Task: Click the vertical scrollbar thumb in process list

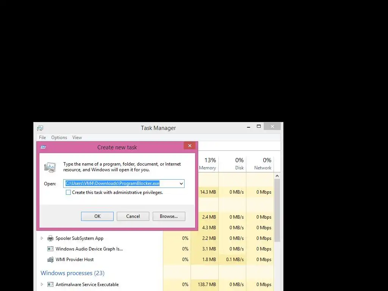Action: [x=277, y=210]
